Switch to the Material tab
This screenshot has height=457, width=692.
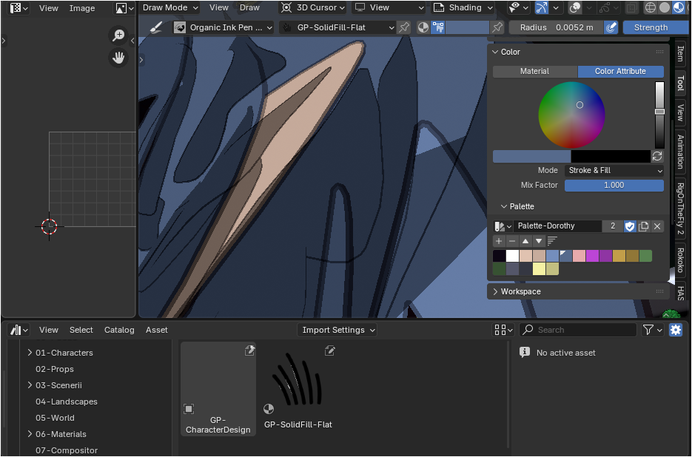534,72
